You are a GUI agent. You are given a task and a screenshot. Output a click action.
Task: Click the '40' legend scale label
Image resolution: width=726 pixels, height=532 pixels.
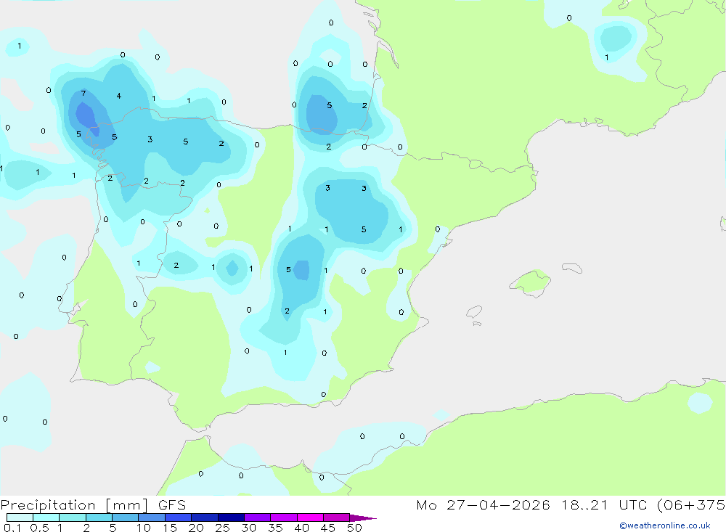(301, 528)
